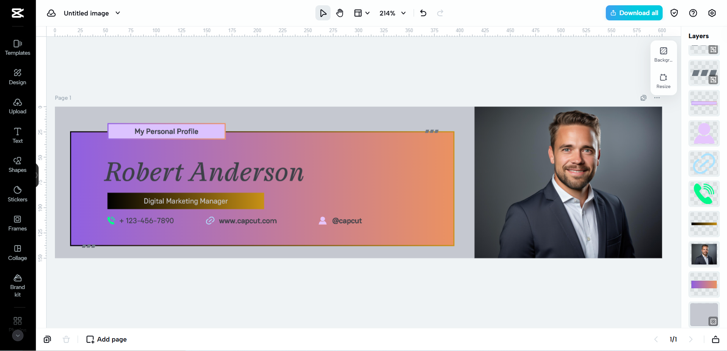Open the settings hexagon icon

[x=712, y=13]
